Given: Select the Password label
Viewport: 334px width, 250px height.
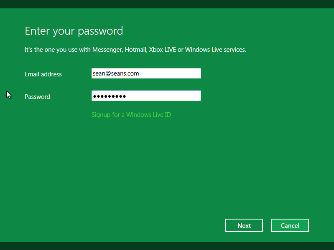Looking at the screenshot, I should coord(37,97).
